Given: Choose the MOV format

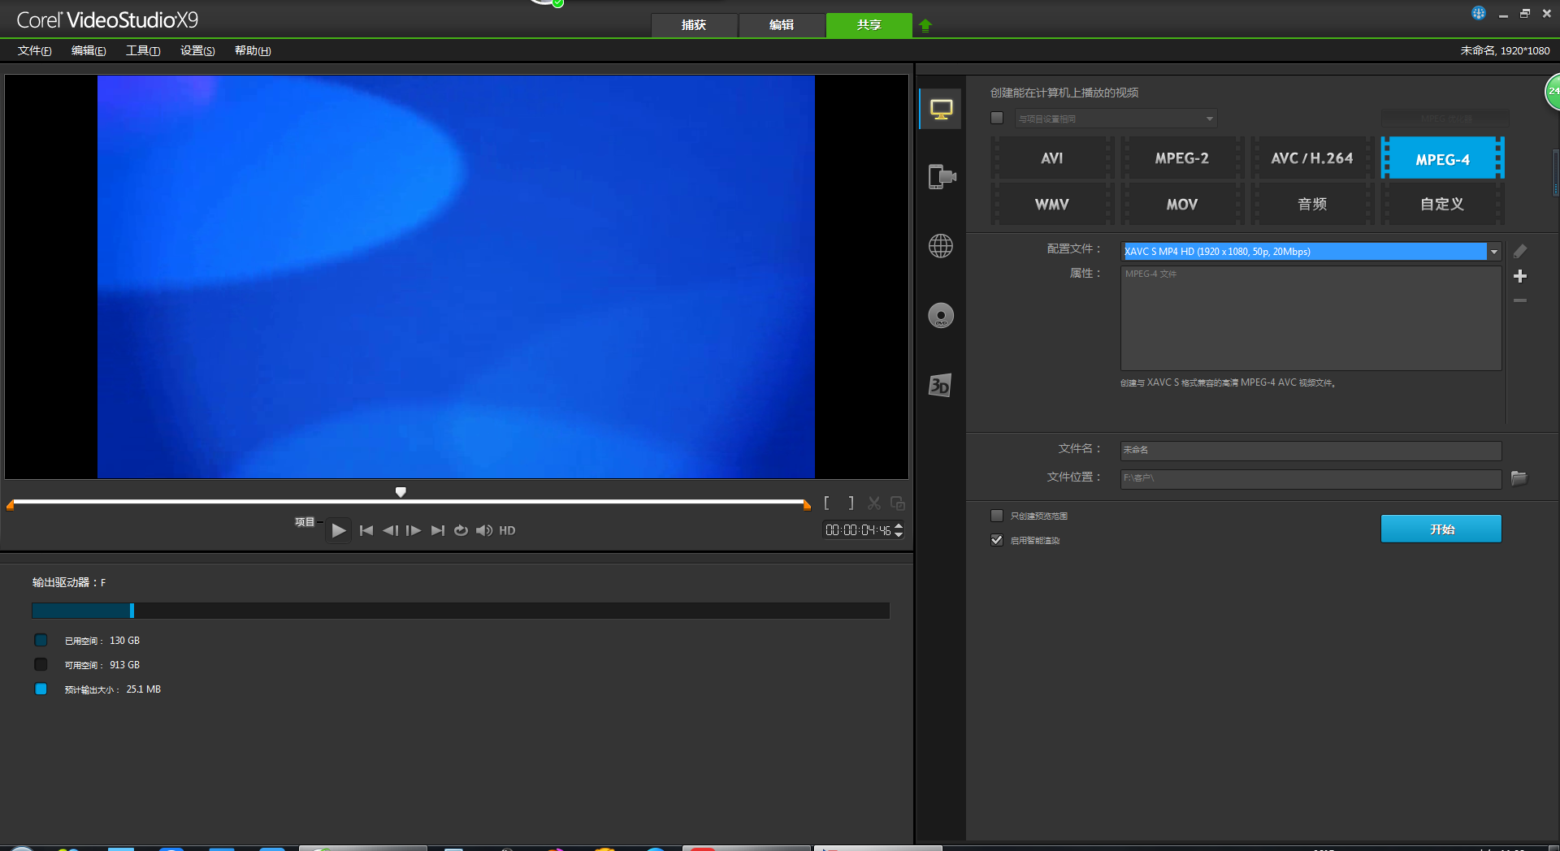Looking at the screenshot, I should pos(1182,204).
